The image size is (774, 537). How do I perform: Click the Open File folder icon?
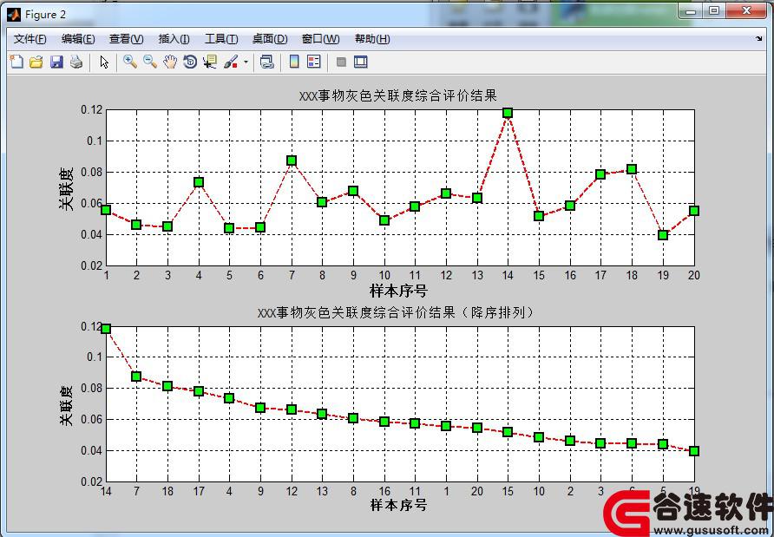click(36, 62)
